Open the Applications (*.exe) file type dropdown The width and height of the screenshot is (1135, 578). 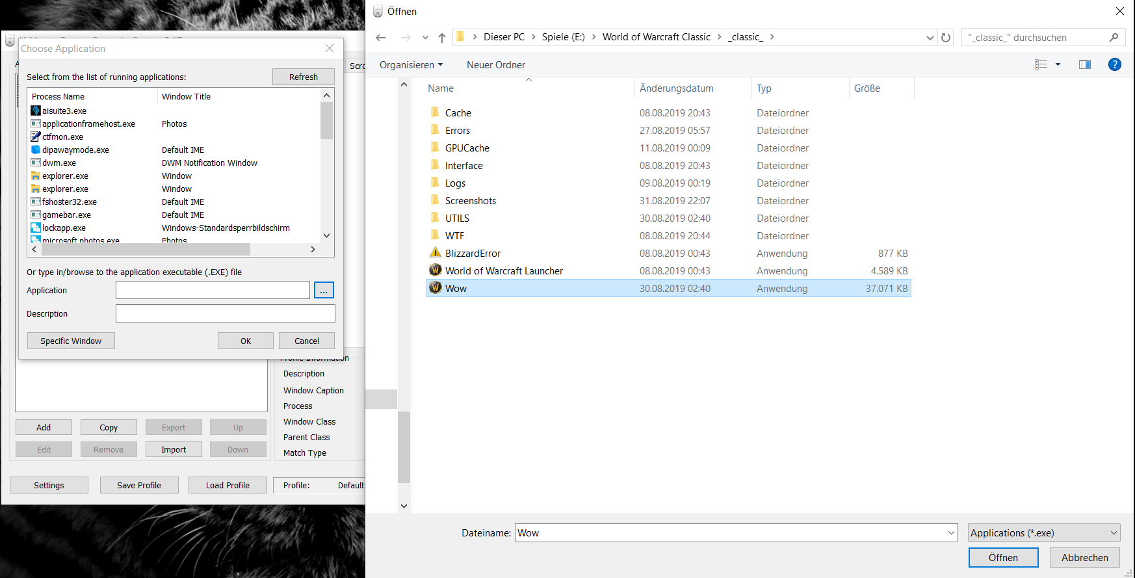(1044, 533)
